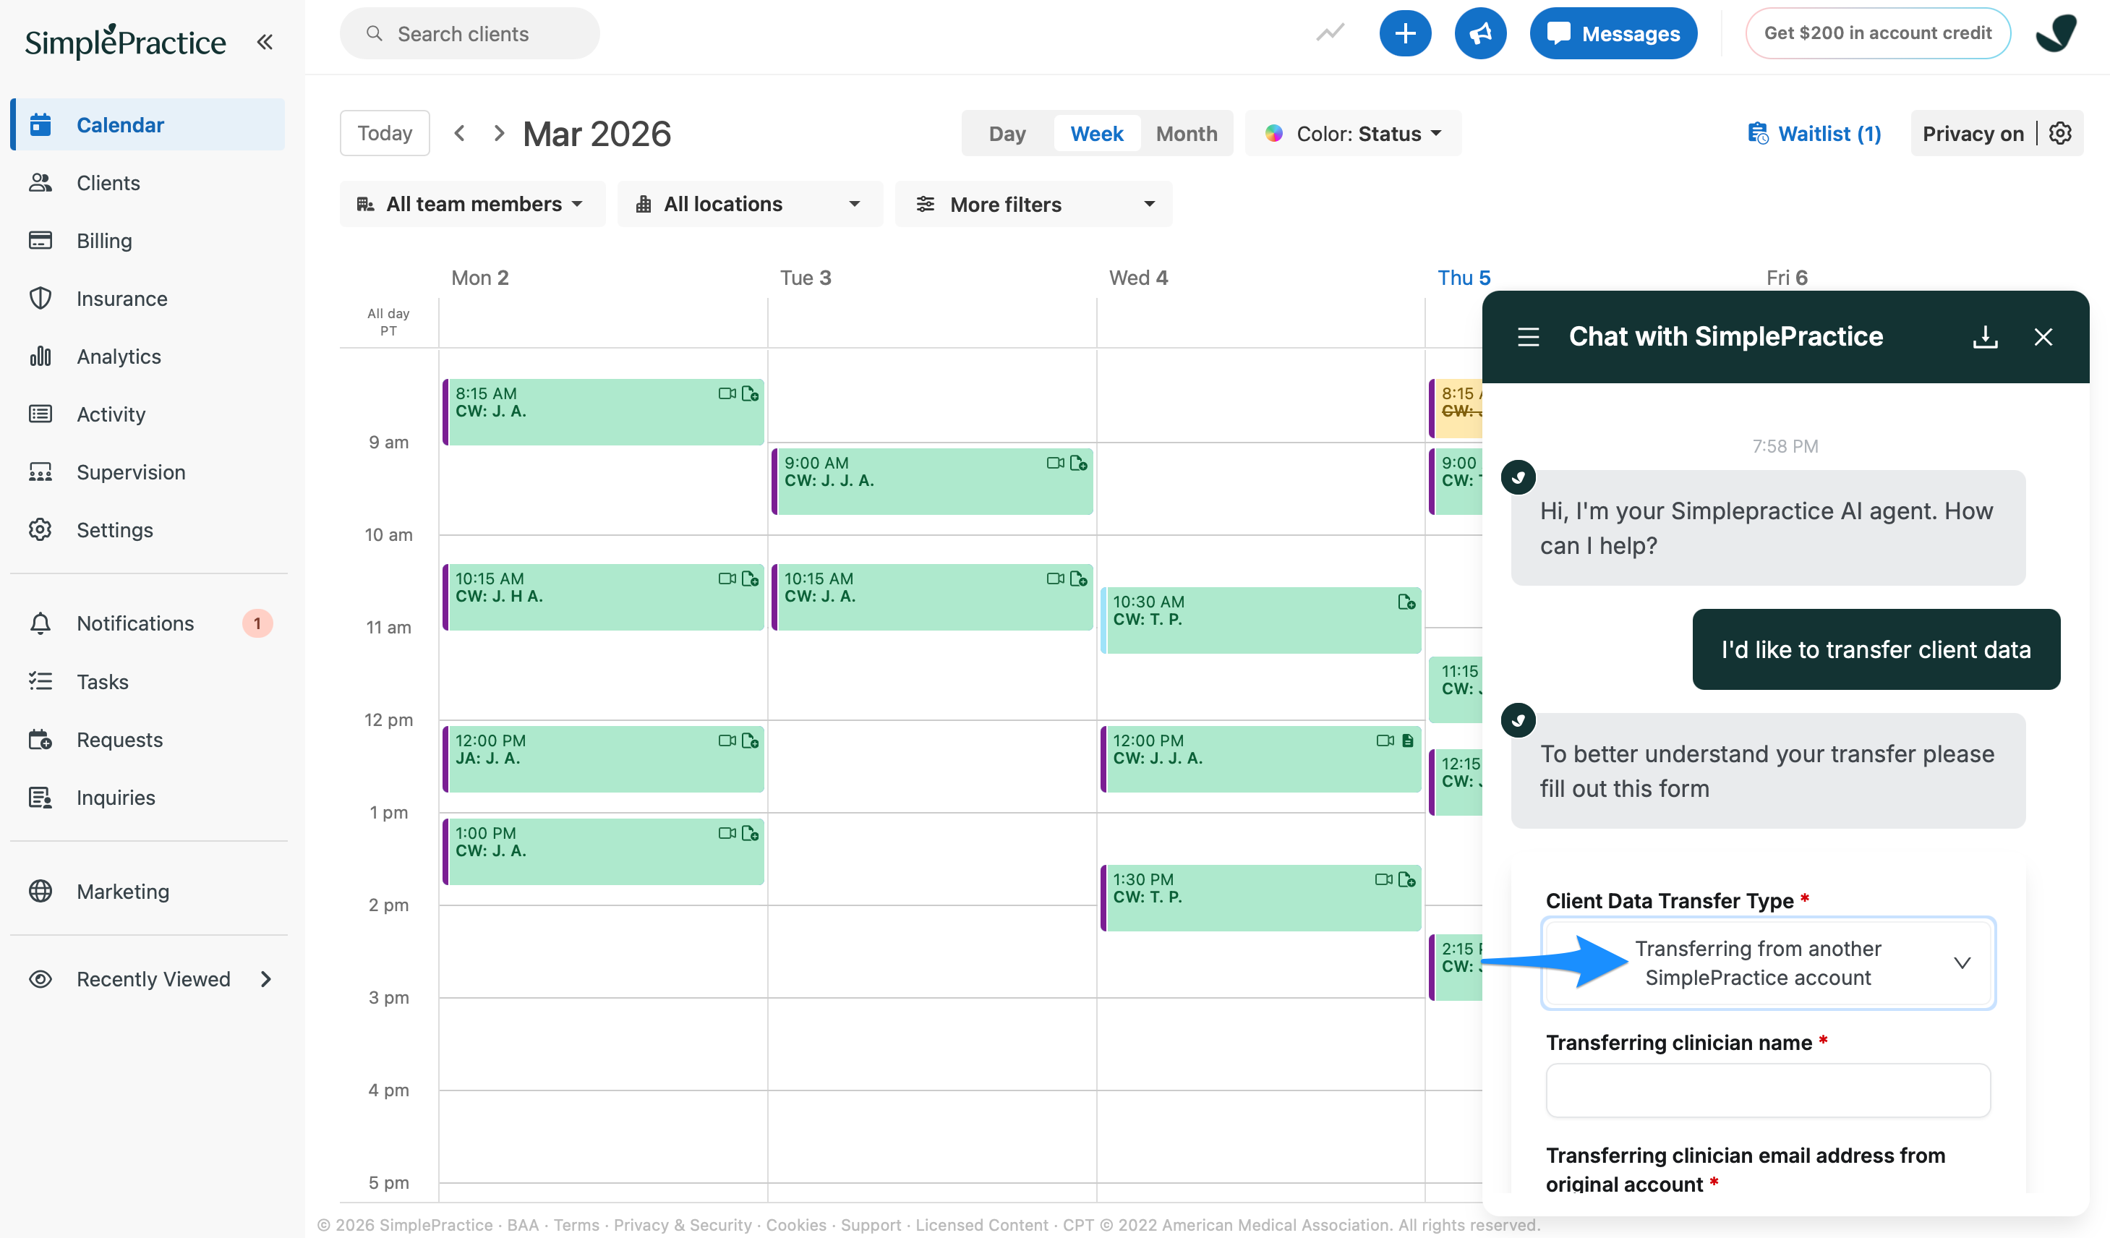This screenshot has height=1238, width=2110.
Task: Click the Transferring clinician name field
Action: pos(1767,1090)
